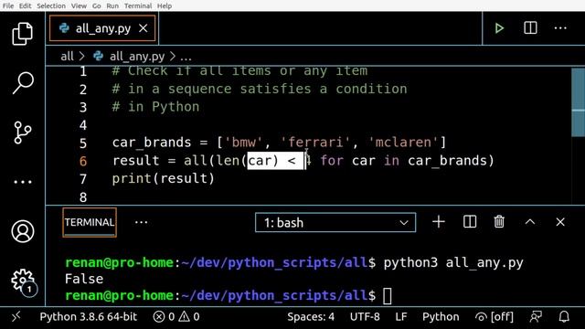
Task: Click 'all' folder in breadcrumb
Action: click(x=67, y=57)
